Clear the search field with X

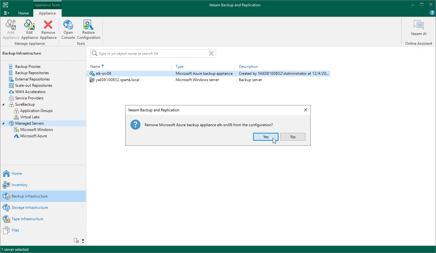(211, 54)
